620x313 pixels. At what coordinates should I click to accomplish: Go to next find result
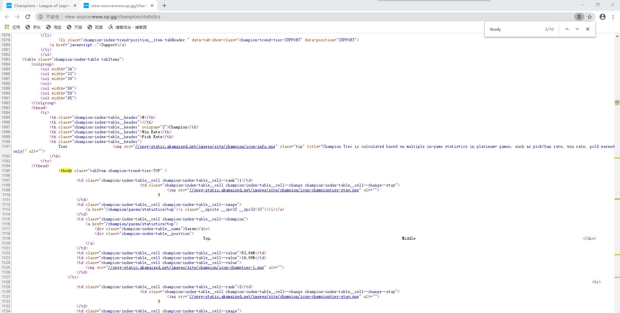(x=577, y=29)
